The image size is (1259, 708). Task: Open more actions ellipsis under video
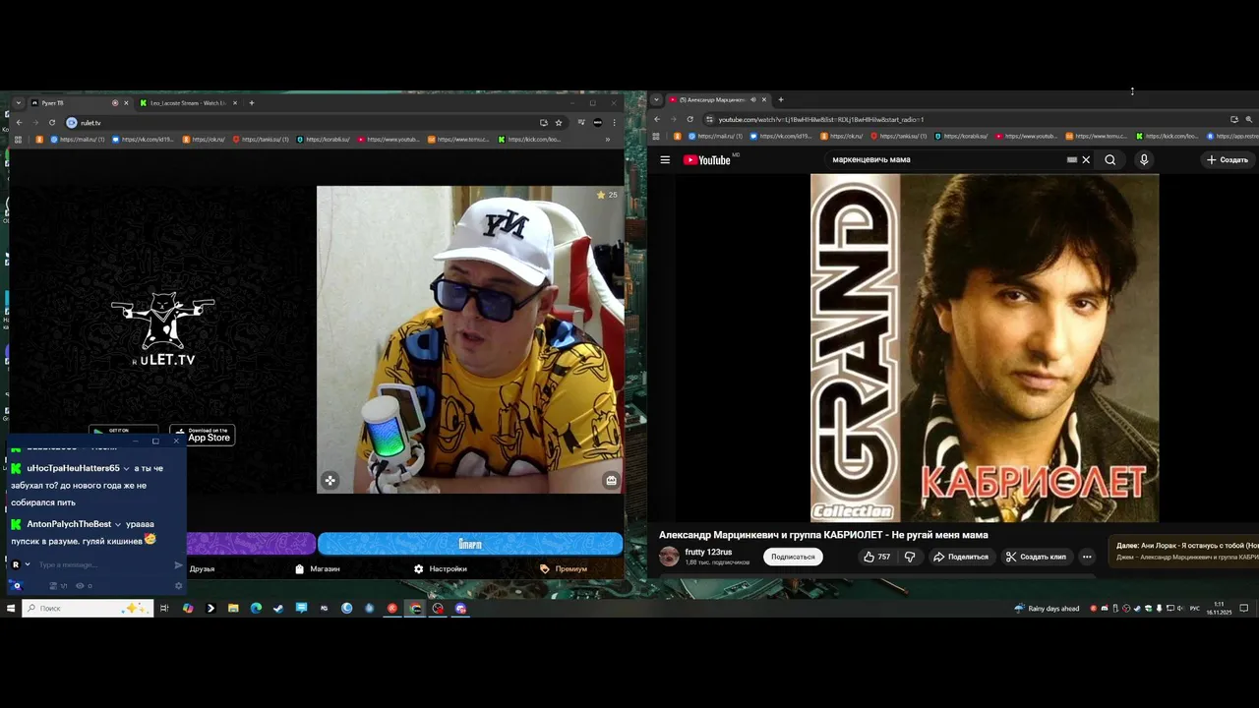point(1087,557)
